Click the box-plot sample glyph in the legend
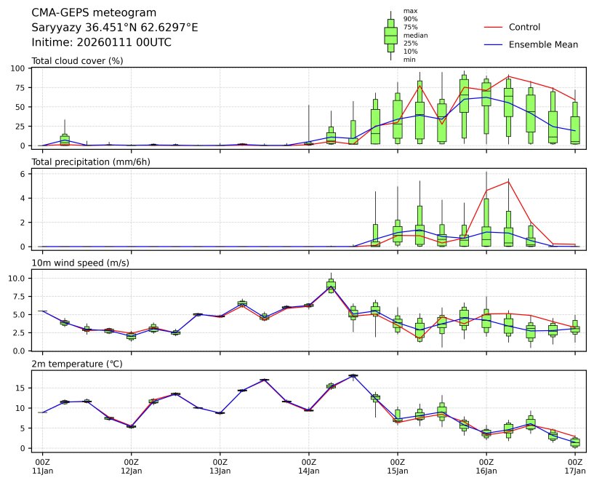 [390, 36]
